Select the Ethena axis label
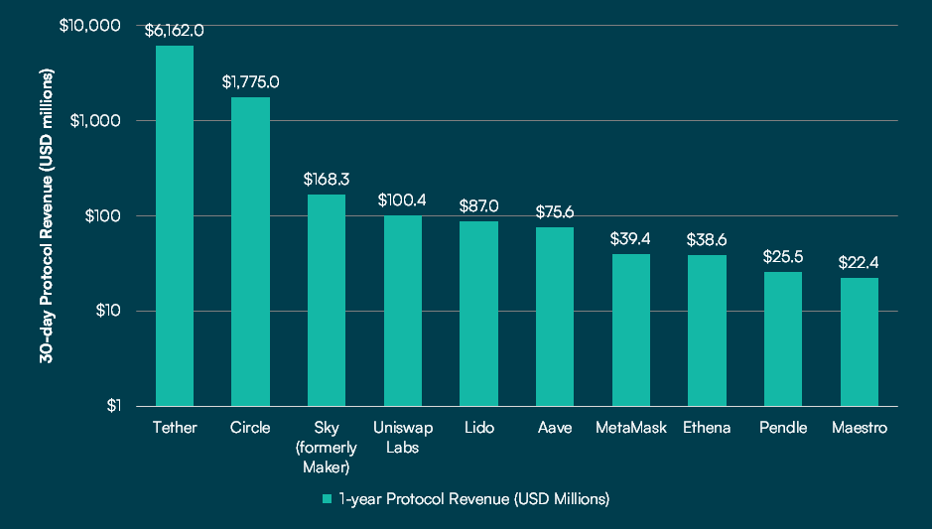 pos(707,428)
